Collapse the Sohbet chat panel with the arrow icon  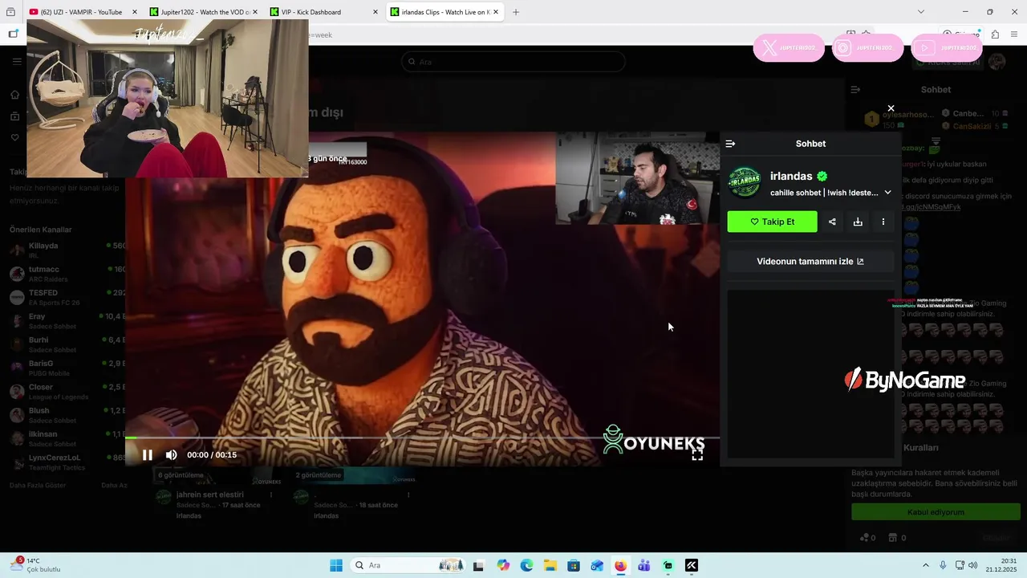(x=730, y=144)
